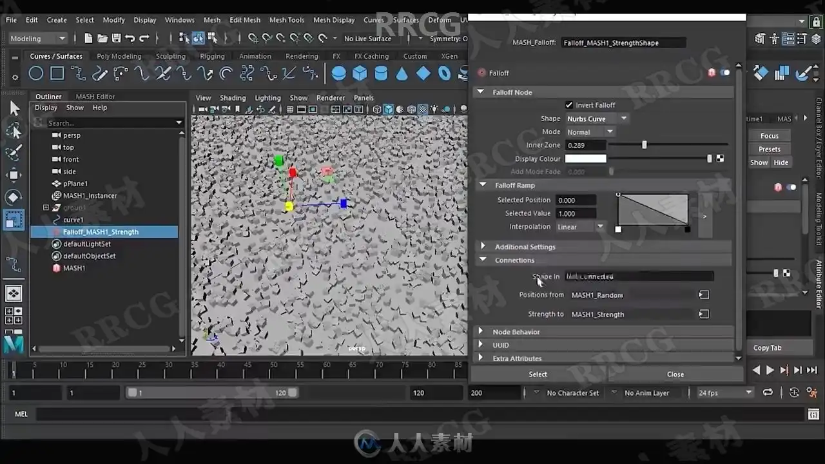Open the Curves menu in the menu bar

coord(374,20)
